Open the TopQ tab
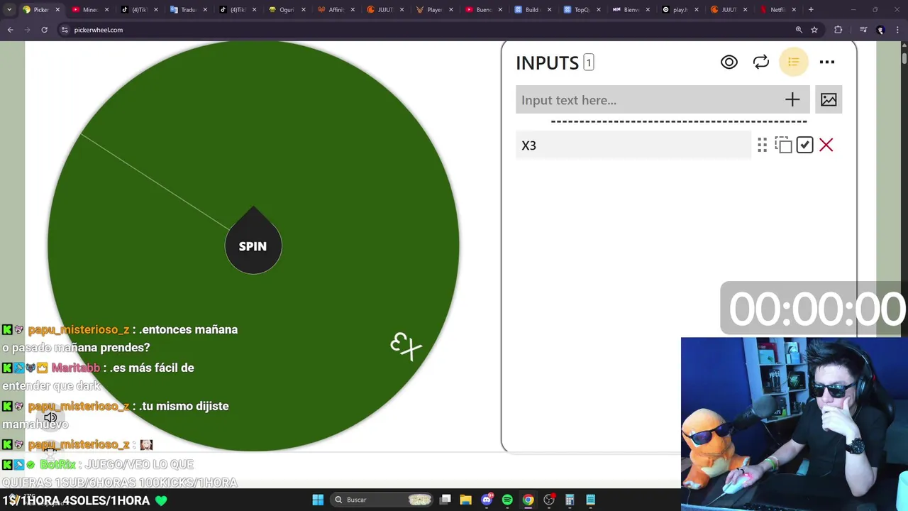The height and width of the screenshot is (511, 908). pyautogui.click(x=581, y=10)
